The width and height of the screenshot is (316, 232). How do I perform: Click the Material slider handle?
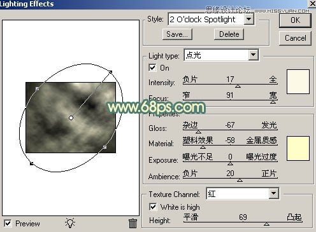click(x=203, y=147)
